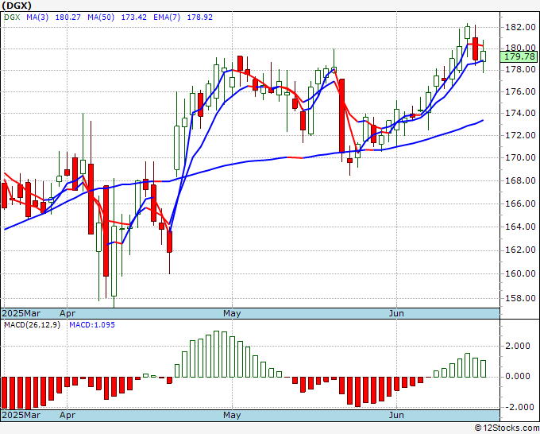The image size is (540, 434).
Task: Click the 160.00 price axis label
Action: pyautogui.click(x=520, y=273)
